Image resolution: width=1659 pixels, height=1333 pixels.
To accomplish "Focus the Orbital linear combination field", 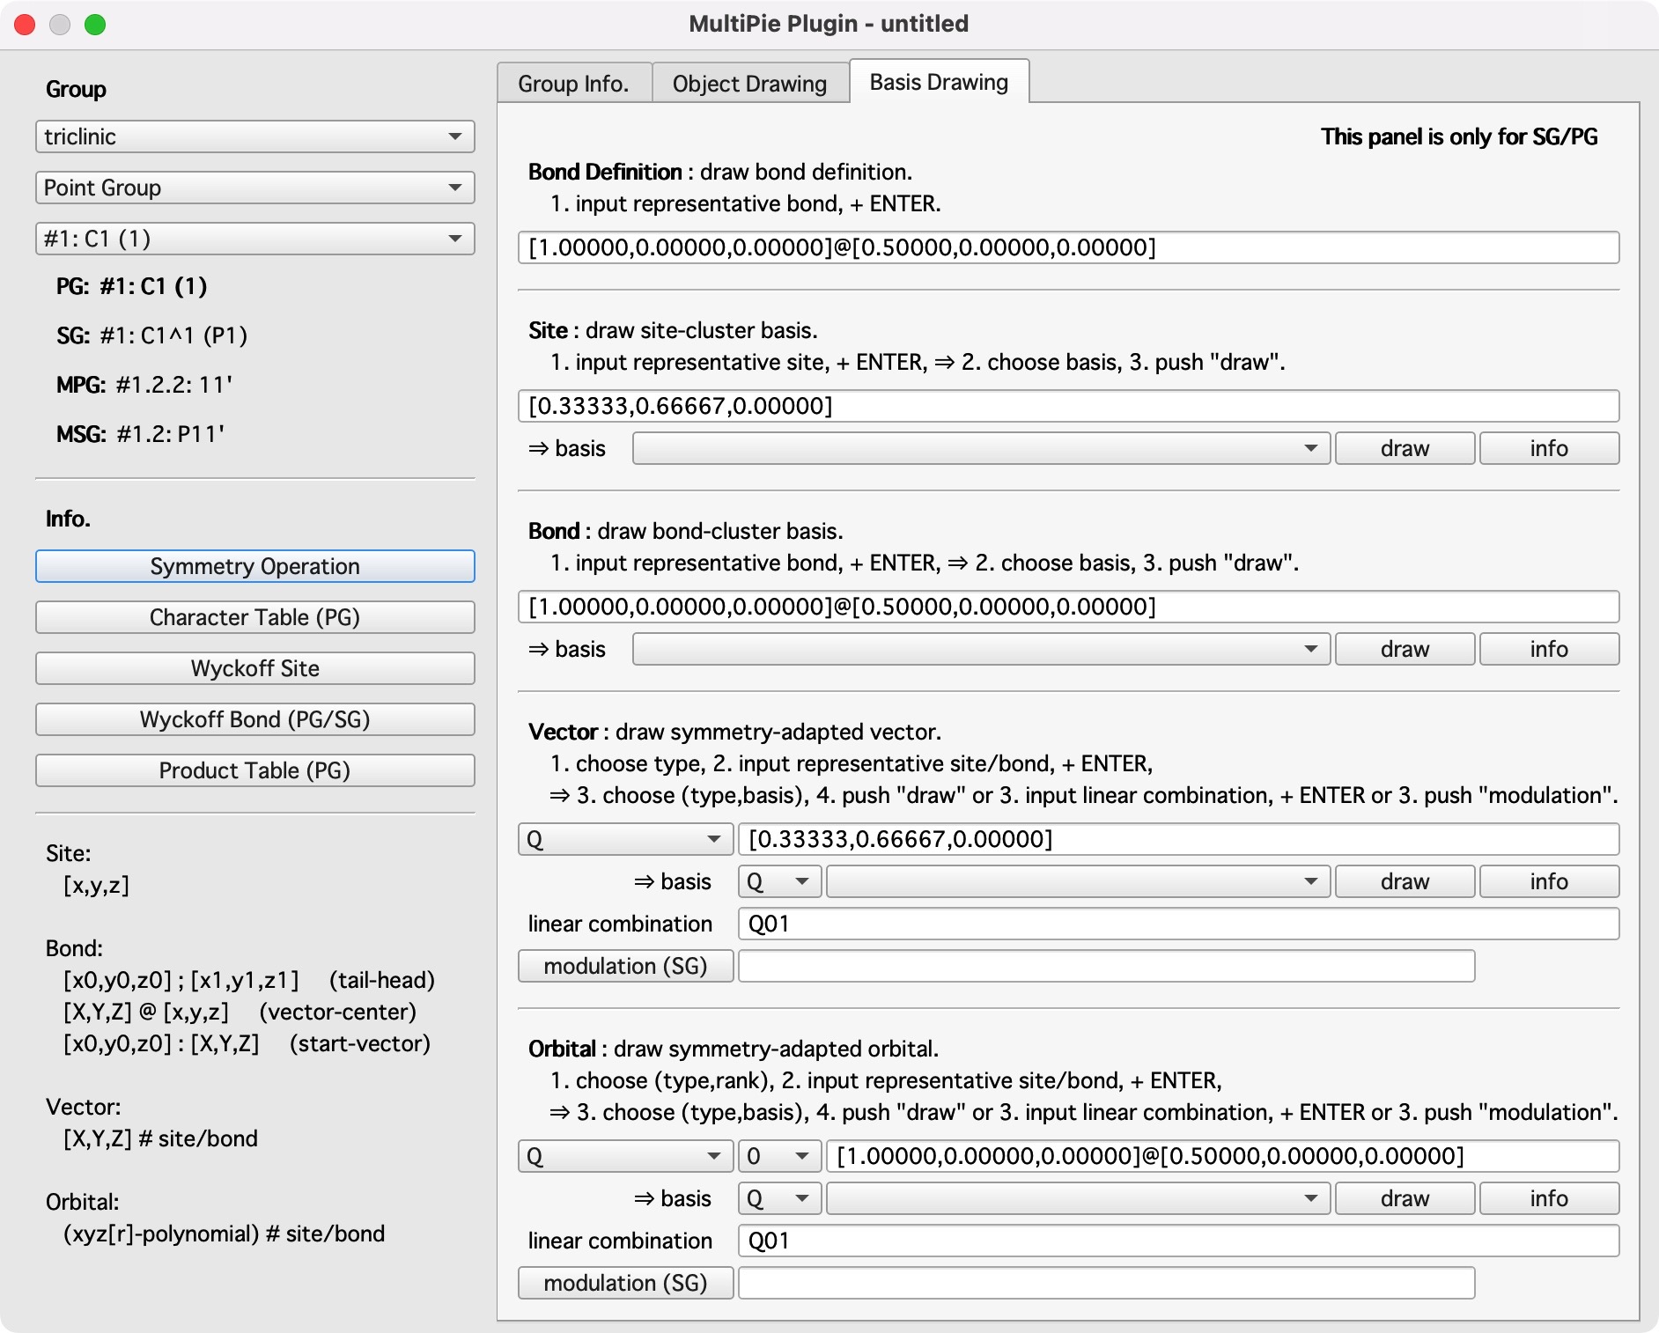I will (1177, 1241).
